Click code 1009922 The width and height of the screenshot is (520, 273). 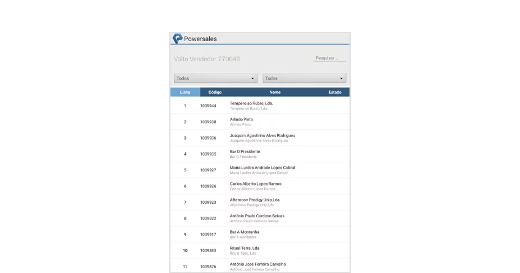pos(208,219)
